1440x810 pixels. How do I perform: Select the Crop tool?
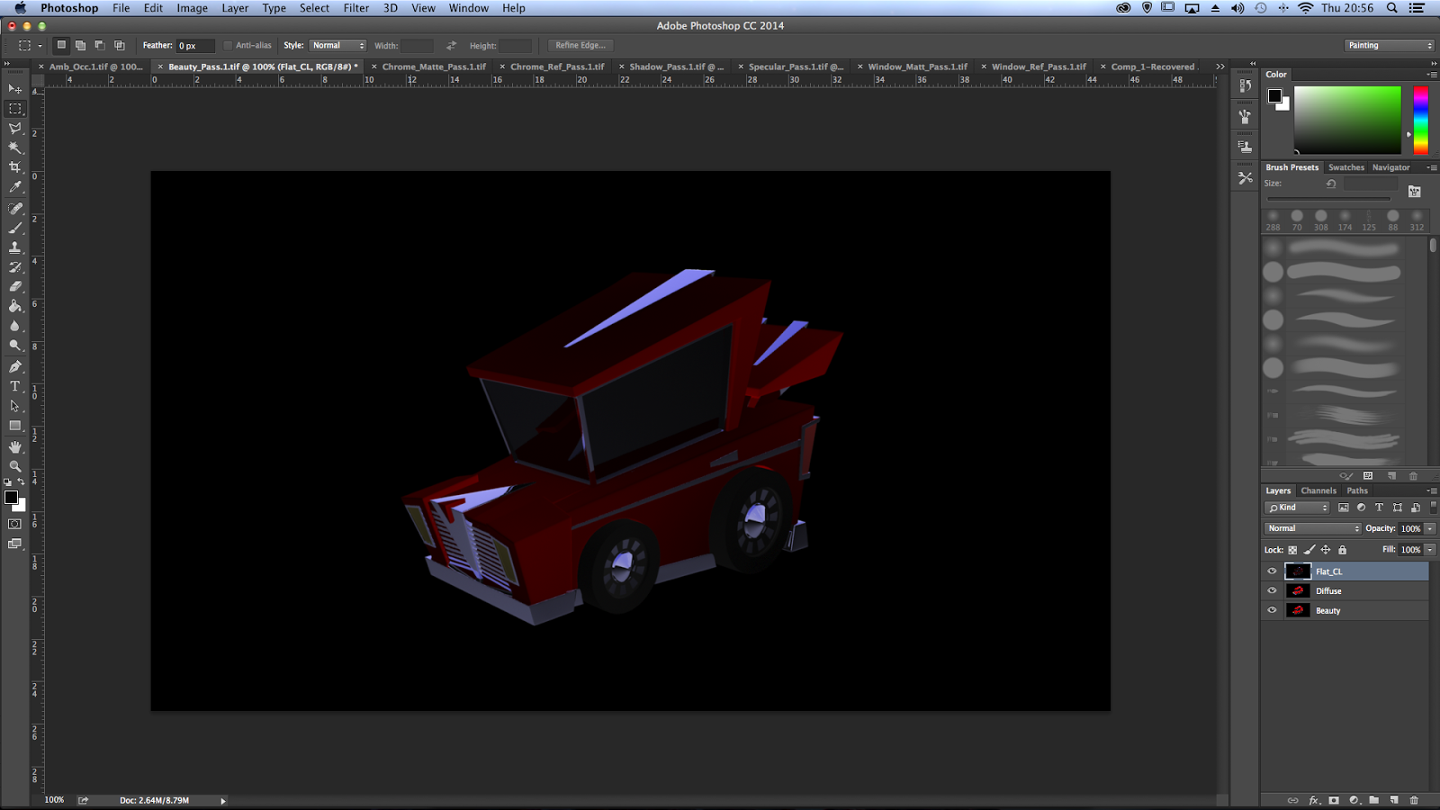[x=15, y=167]
